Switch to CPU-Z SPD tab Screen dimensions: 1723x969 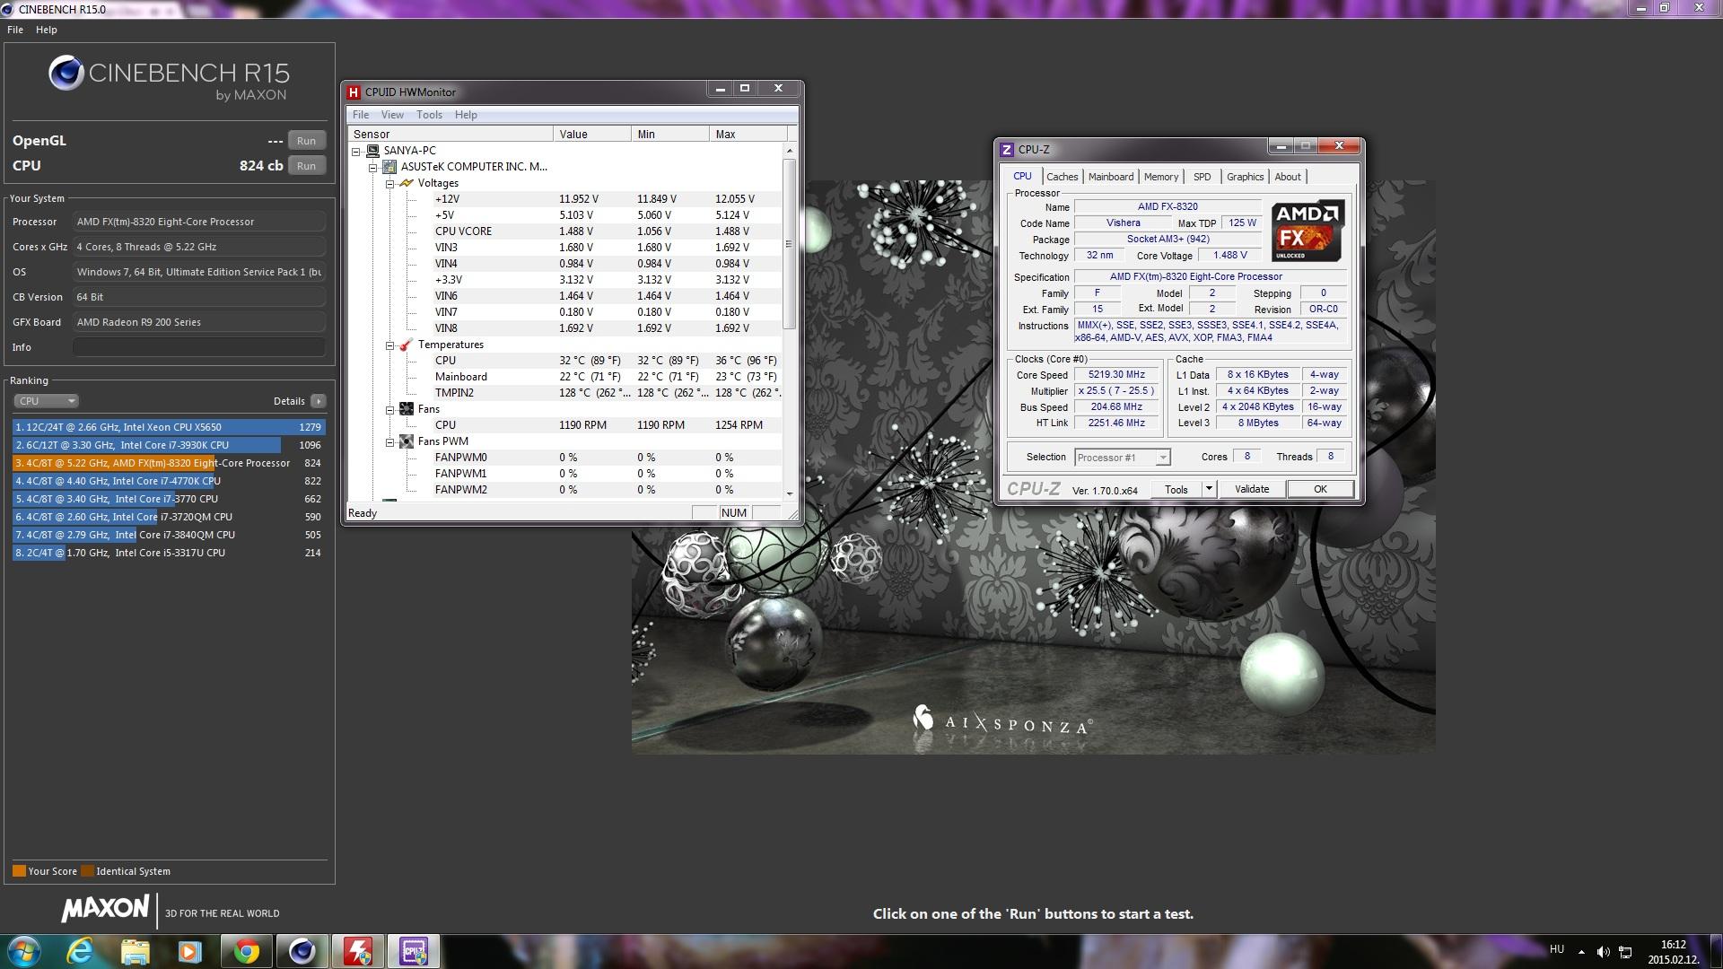(x=1203, y=177)
